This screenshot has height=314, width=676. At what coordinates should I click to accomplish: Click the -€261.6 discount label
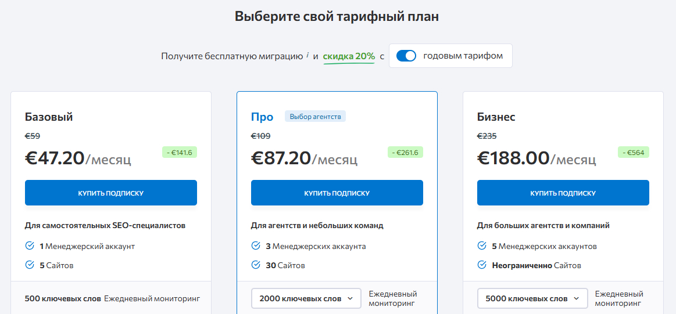coord(406,153)
